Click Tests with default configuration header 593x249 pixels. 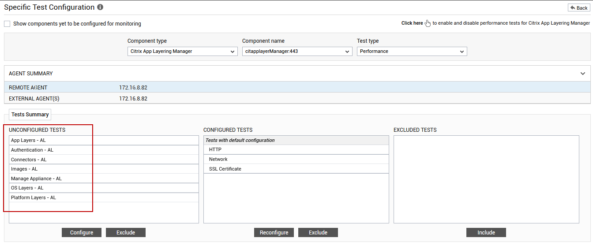pos(296,140)
